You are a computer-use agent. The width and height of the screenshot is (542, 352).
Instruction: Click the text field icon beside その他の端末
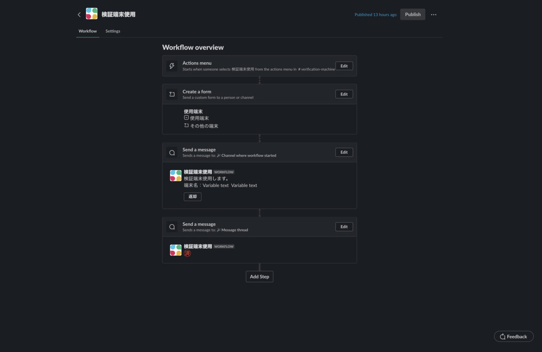point(186,126)
